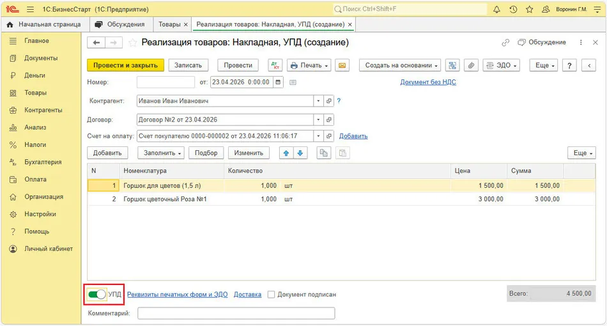Switch to Обсуждения tab
This screenshot has width=607, height=326.
pos(120,24)
